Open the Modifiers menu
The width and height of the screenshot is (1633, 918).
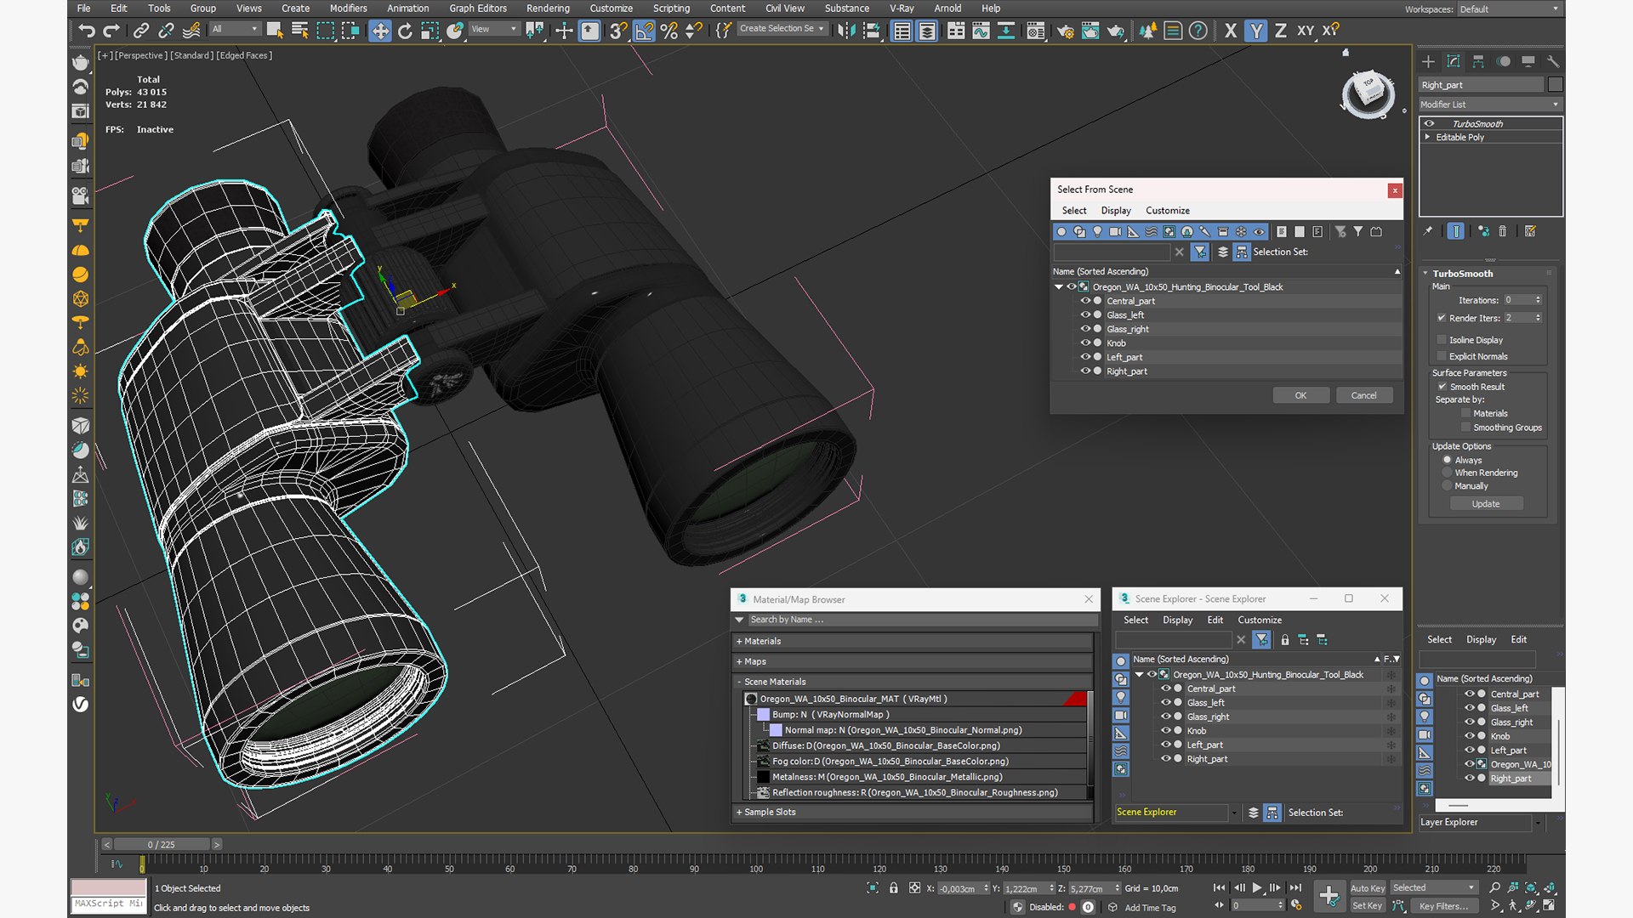pyautogui.click(x=348, y=8)
